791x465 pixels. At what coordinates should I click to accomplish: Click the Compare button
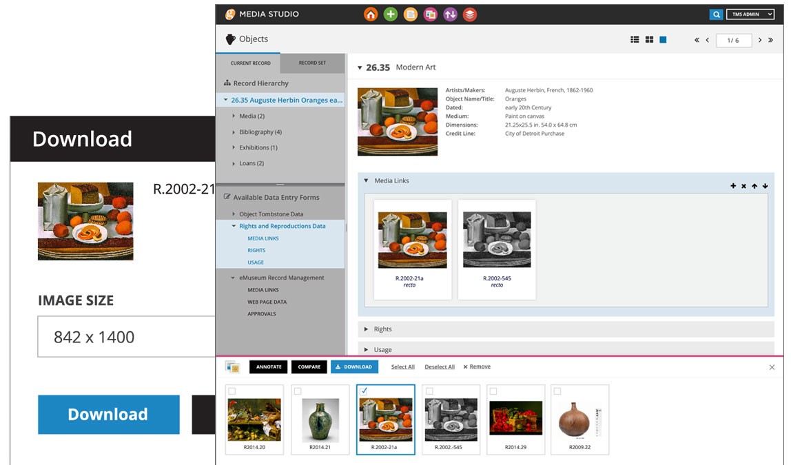309,367
